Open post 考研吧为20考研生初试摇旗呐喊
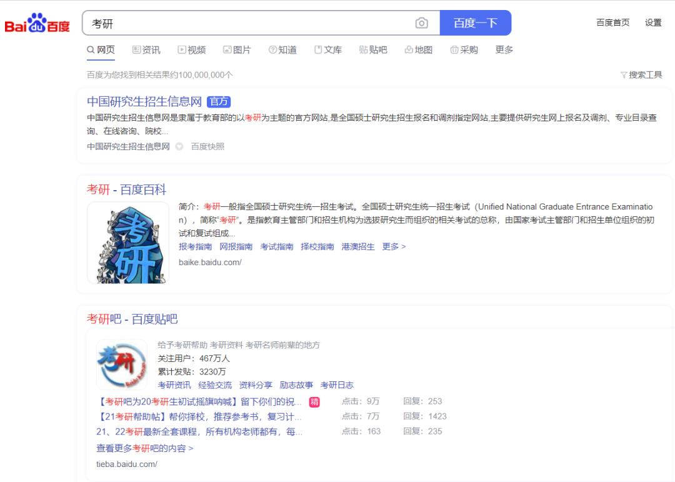 (199, 402)
